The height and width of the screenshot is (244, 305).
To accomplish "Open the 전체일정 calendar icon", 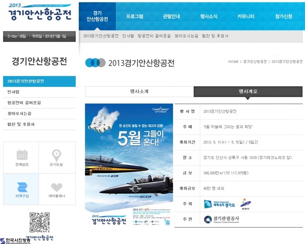I will (22, 155).
